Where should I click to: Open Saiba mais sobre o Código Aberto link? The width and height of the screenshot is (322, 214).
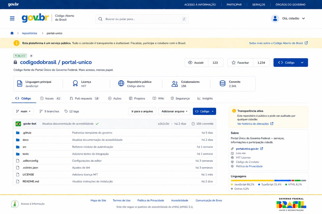tap(278, 43)
